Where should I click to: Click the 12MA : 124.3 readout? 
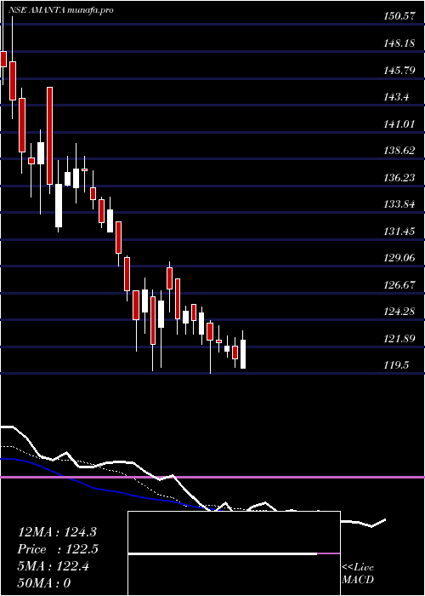59,532
